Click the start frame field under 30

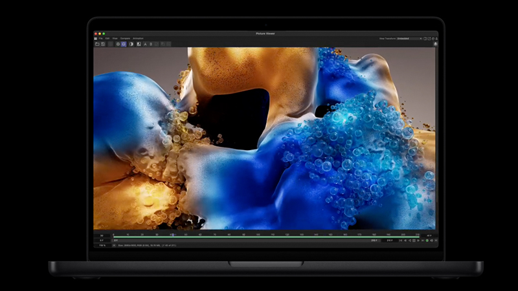click(x=102, y=241)
